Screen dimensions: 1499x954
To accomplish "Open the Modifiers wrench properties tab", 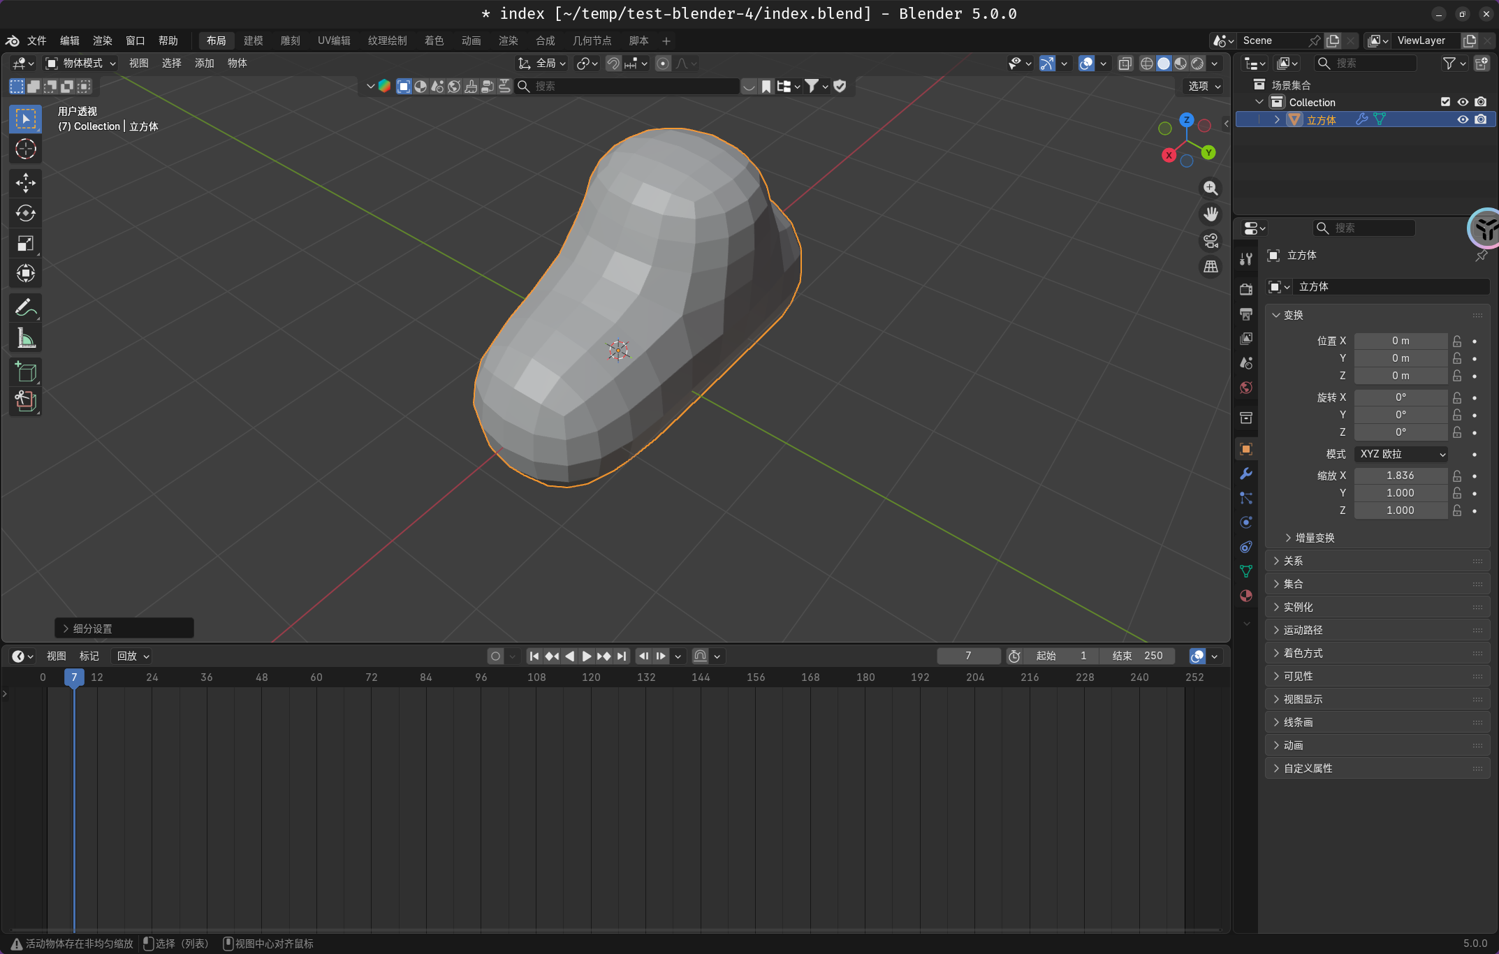I will 1245,474.
